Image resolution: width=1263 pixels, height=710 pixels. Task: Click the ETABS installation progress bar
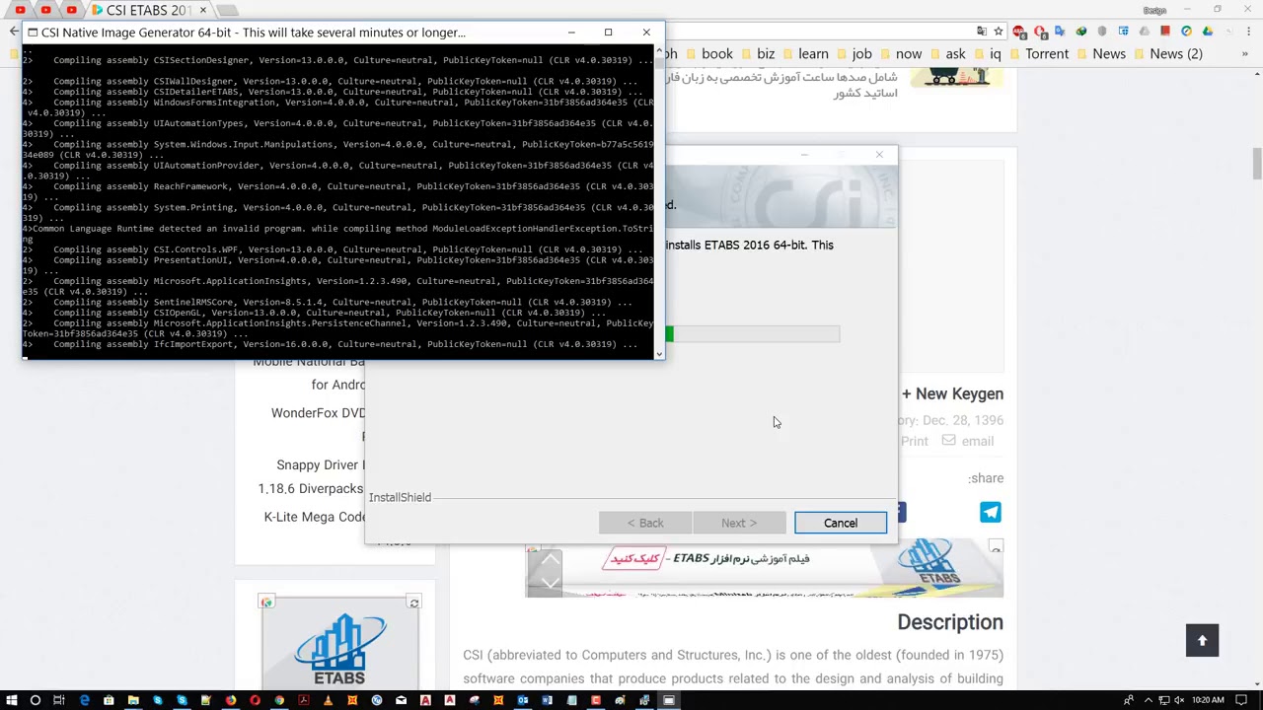pyautogui.click(x=752, y=335)
